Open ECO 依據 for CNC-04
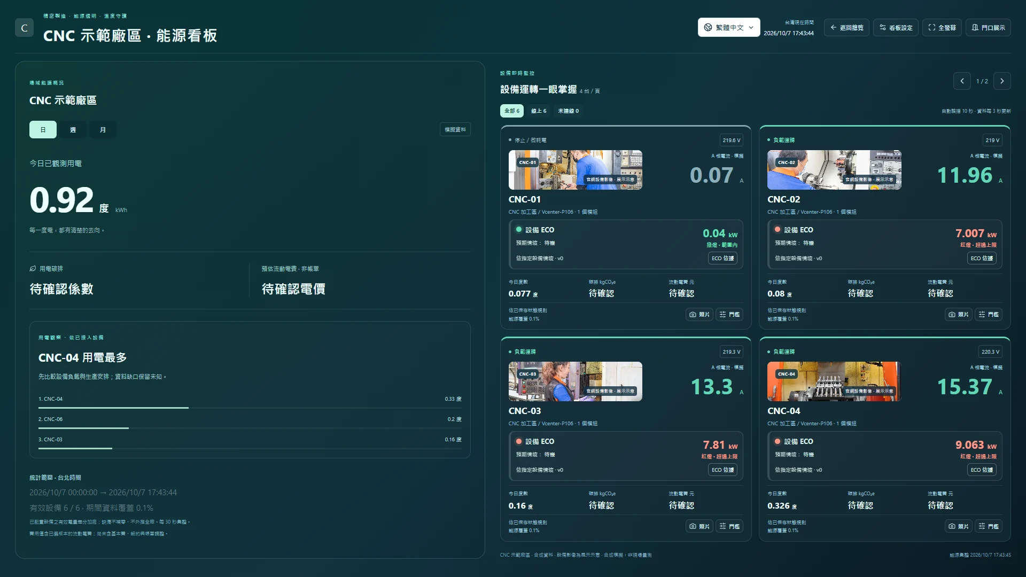1026x577 pixels. click(982, 470)
